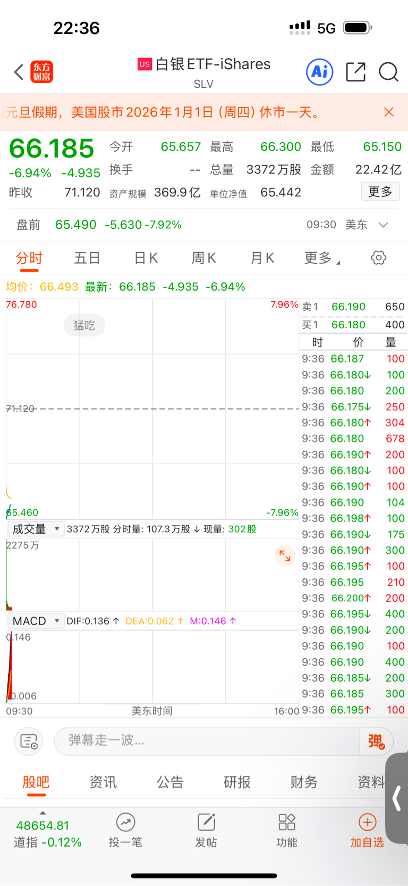Tap the 66.180 trade with 678 volume
The height and width of the screenshot is (886, 408).
pos(353,438)
